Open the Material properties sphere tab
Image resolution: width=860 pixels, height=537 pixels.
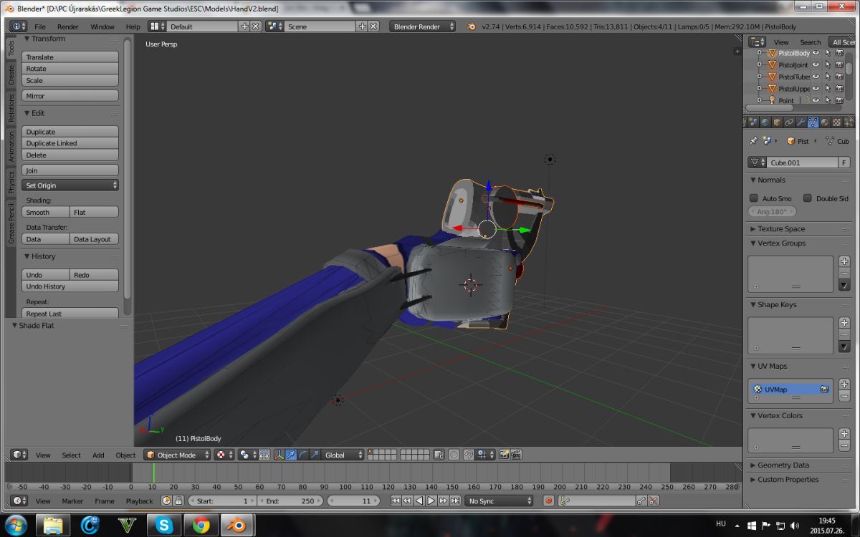[x=825, y=122]
